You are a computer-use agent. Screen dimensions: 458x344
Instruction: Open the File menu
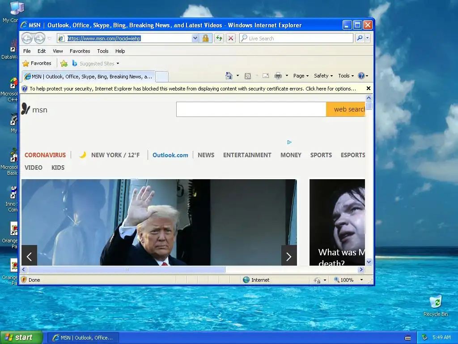[27, 51]
